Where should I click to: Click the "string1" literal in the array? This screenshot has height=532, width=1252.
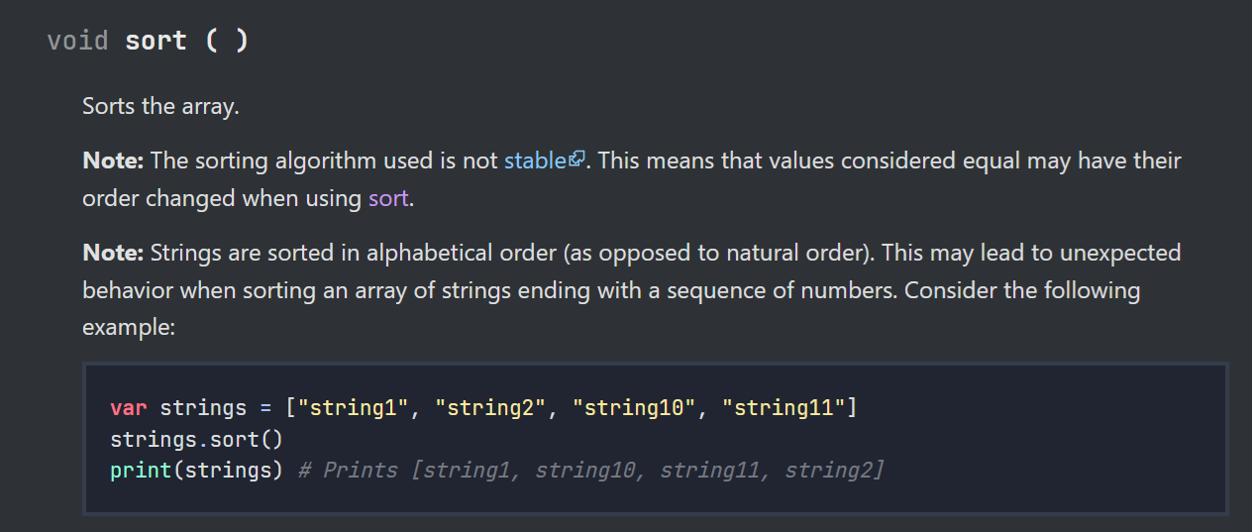tap(354, 408)
